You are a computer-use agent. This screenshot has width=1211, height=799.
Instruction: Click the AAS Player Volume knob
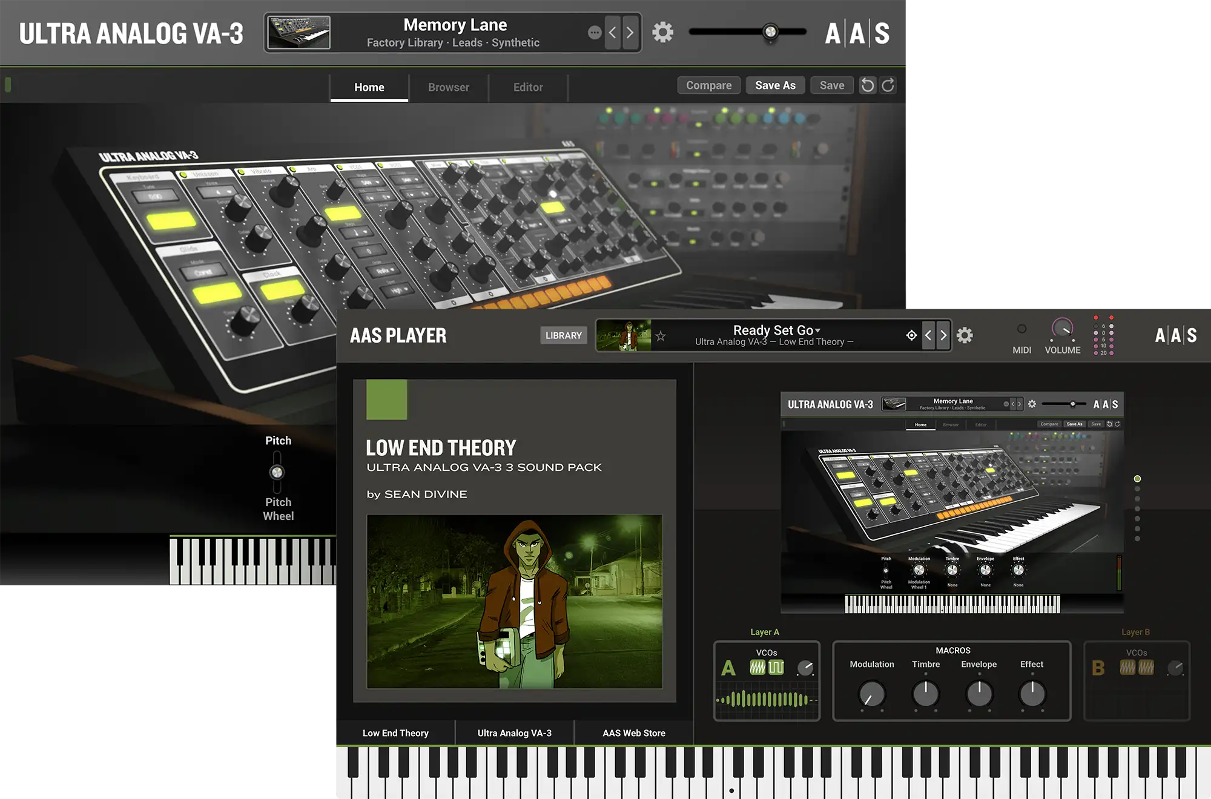pyautogui.click(x=1062, y=329)
